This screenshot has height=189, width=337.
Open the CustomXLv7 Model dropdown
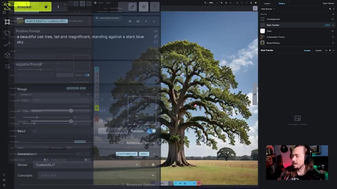click(86, 165)
